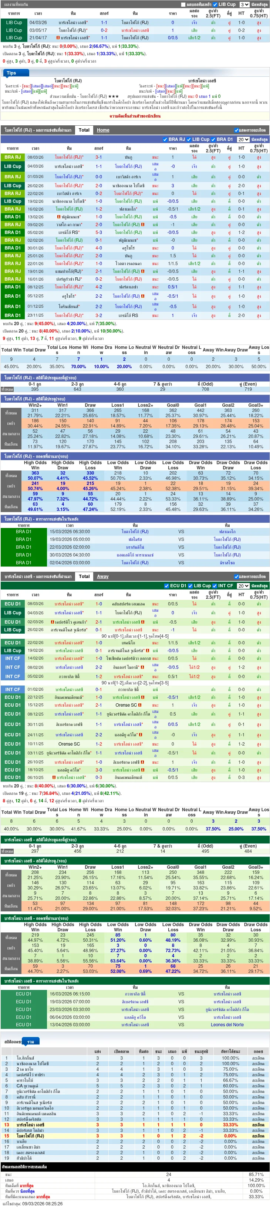Switch to the Home tab for โบตาโฟโก้ (RJ)

point(103,131)
